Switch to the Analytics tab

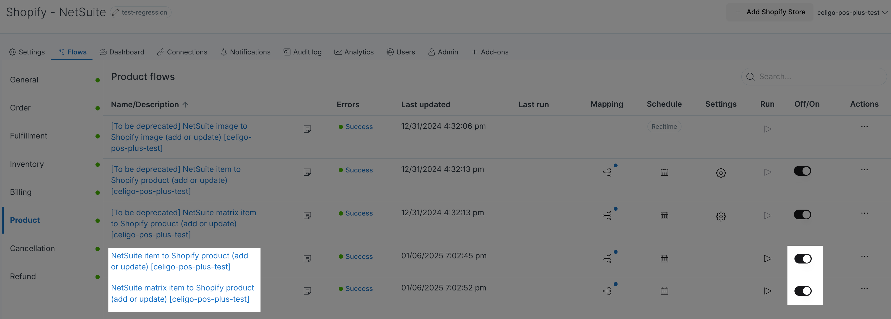[x=354, y=52]
